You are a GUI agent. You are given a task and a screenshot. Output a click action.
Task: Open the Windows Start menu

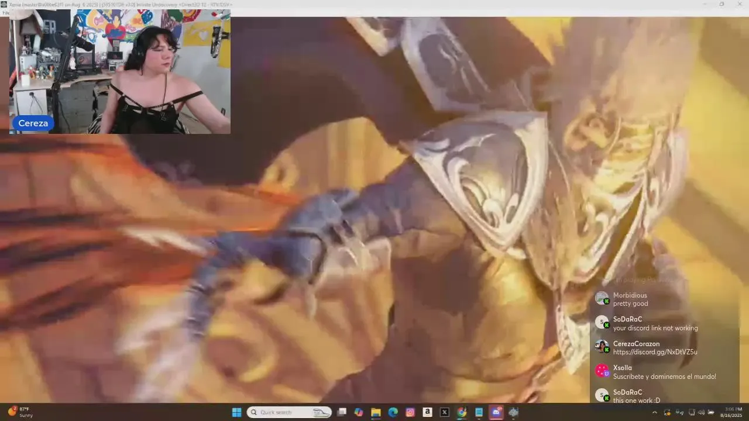pyautogui.click(x=236, y=412)
